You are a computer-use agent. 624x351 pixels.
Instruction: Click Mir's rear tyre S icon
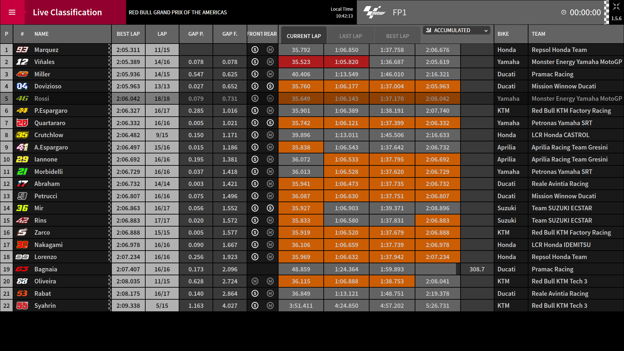point(270,208)
